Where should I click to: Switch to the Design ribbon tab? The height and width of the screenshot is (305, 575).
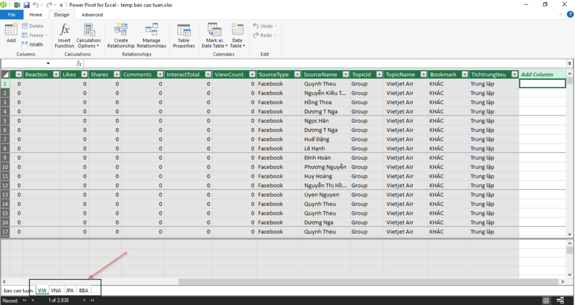click(62, 15)
